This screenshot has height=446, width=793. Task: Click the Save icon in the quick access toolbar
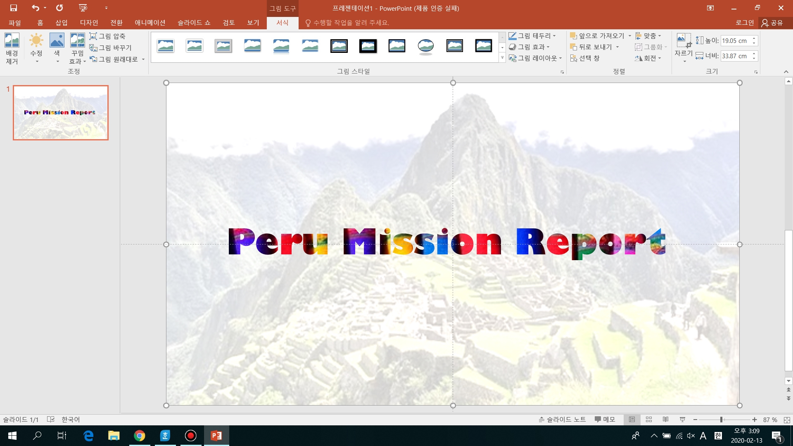(x=14, y=8)
